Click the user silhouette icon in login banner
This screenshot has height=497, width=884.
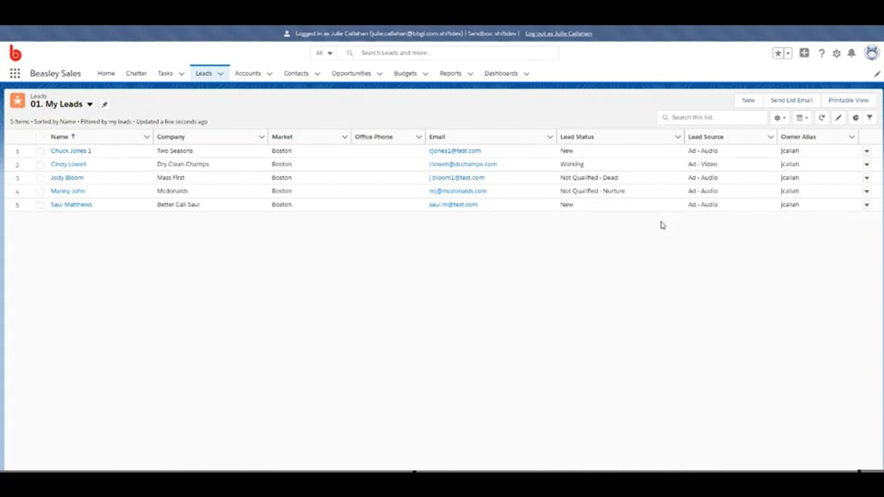(287, 33)
